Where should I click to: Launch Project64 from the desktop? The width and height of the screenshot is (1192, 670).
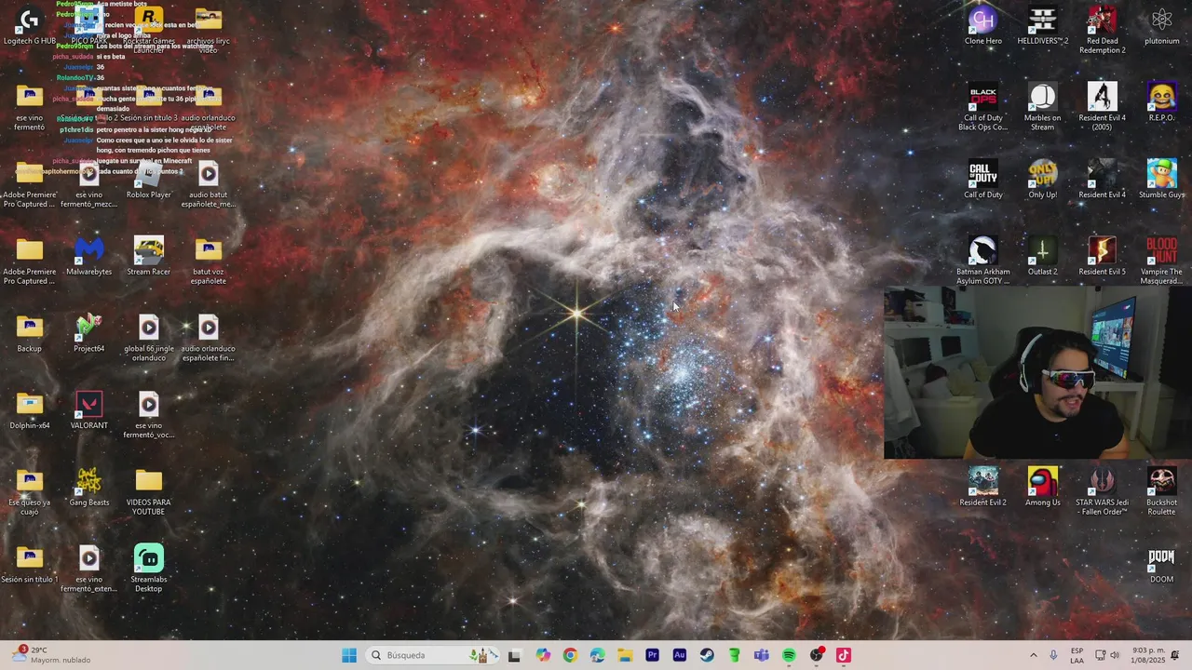(x=89, y=335)
